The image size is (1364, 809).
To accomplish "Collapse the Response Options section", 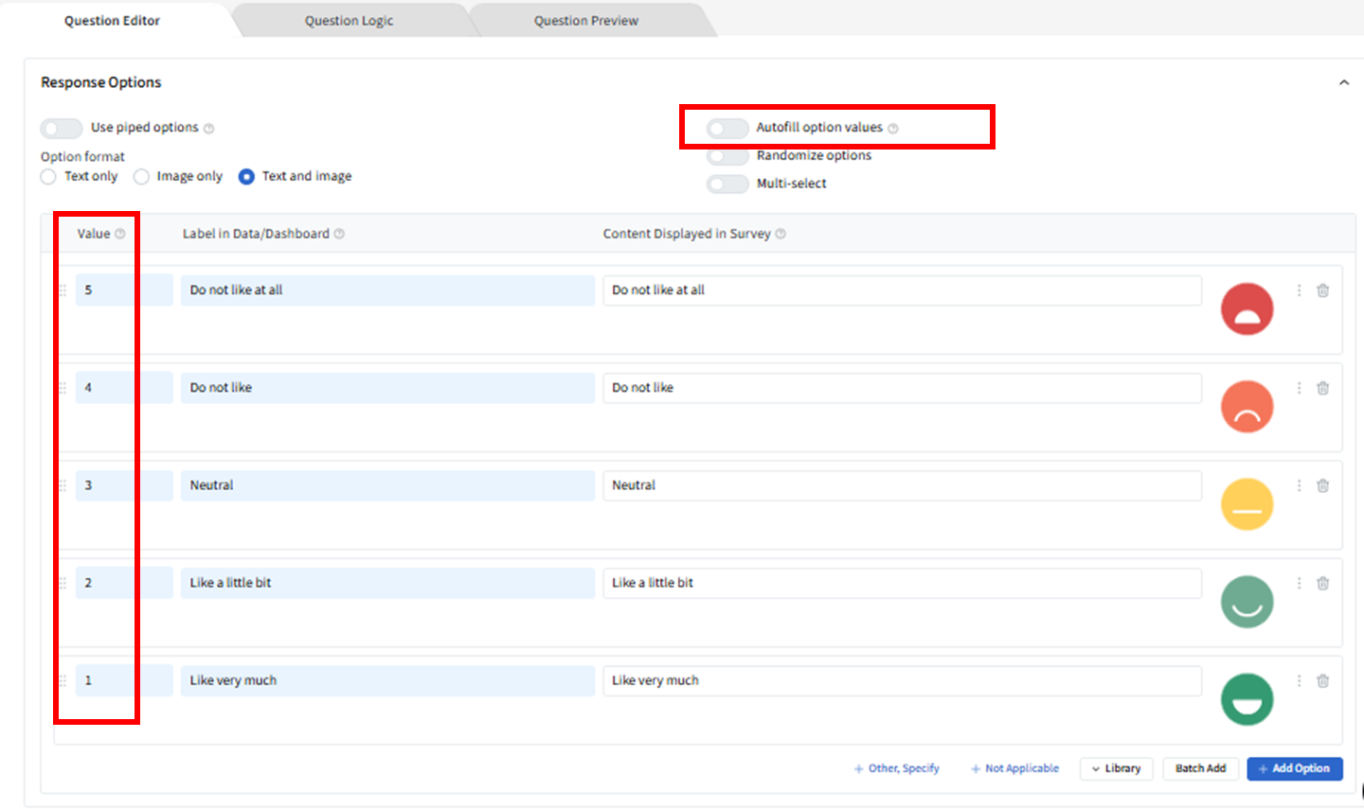I will 1343,83.
